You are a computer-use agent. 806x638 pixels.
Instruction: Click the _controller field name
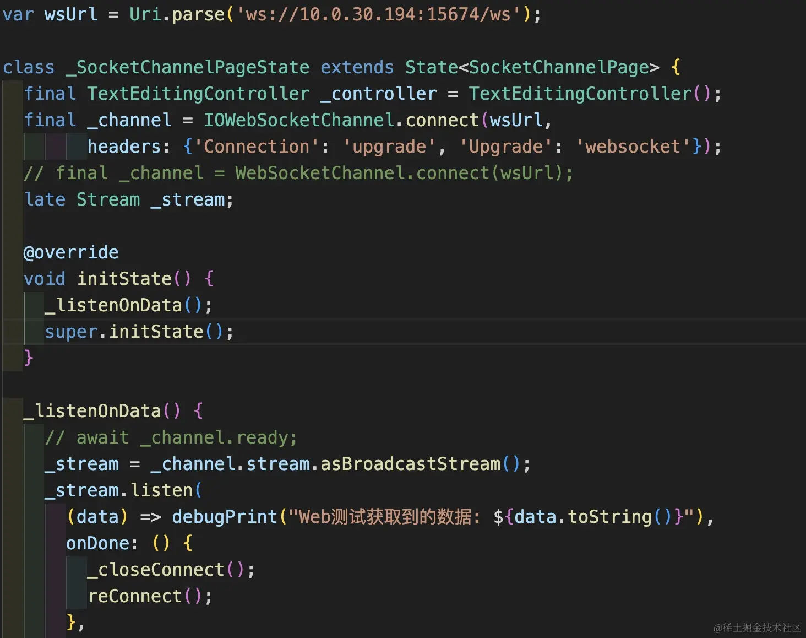point(378,94)
